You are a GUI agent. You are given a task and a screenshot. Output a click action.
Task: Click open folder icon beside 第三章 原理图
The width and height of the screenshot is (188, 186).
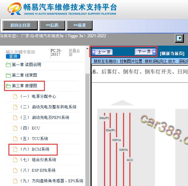(8, 86)
